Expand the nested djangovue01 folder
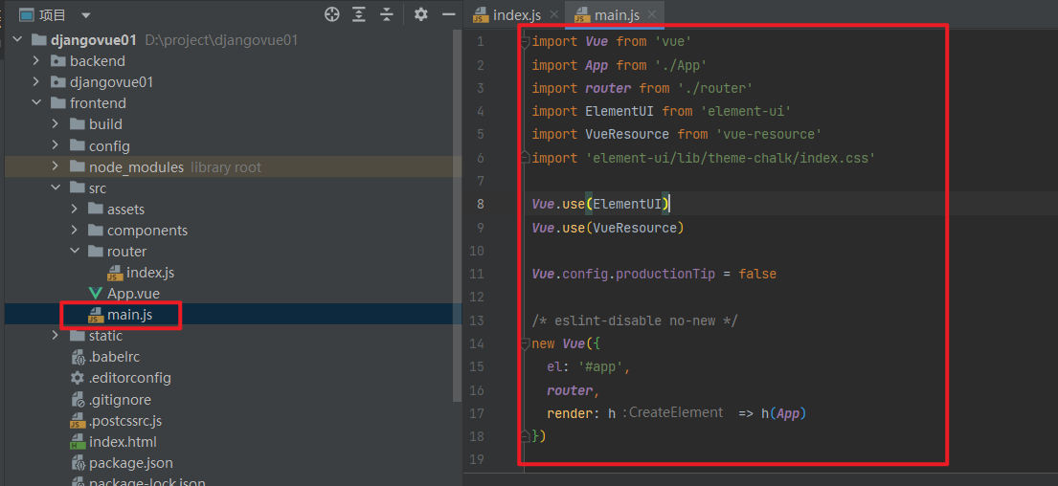 pyautogui.click(x=36, y=82)
